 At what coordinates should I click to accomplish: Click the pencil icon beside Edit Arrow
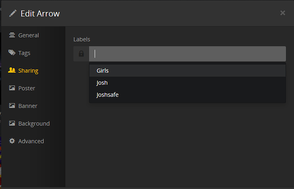click(13, 13)
